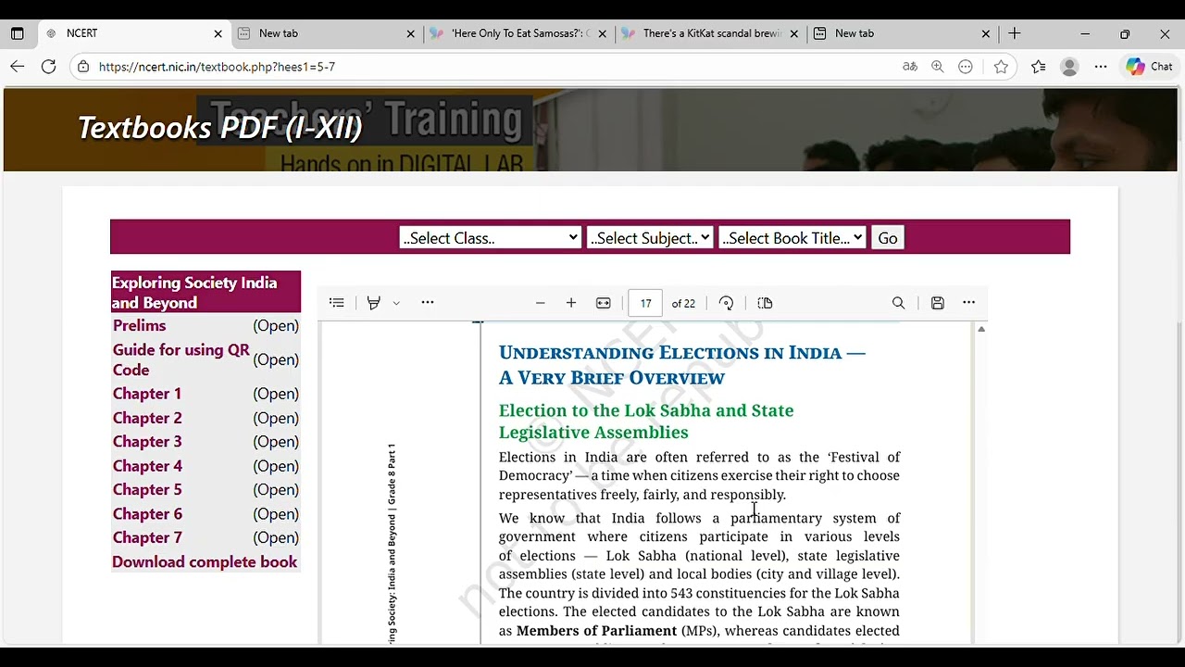The width and height of the screenshot is (1185, 667).
Task: Zoom in the PDF with plus
Action: click(x=571, y=303)
